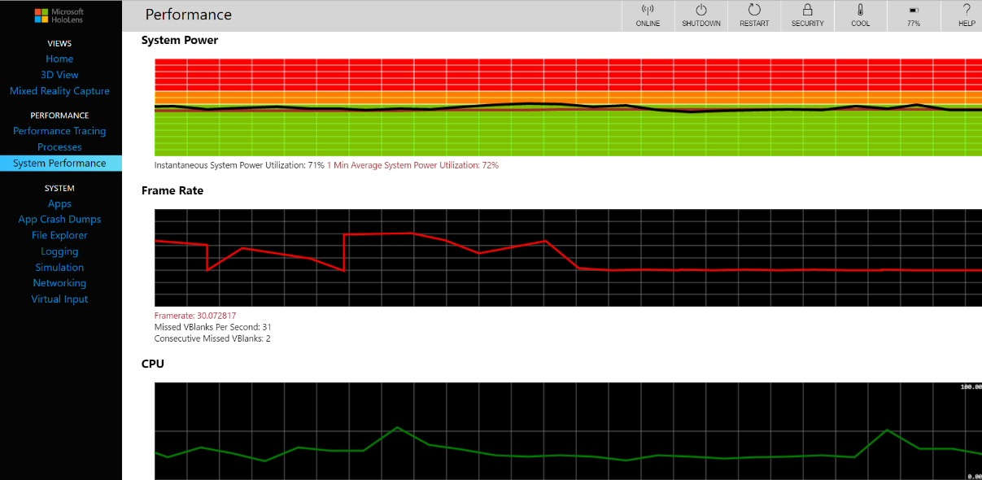This screenshot has height=480, width=982.
Task: Click the Instantaneous System Power Utilization text
Action: pos(239,165)
